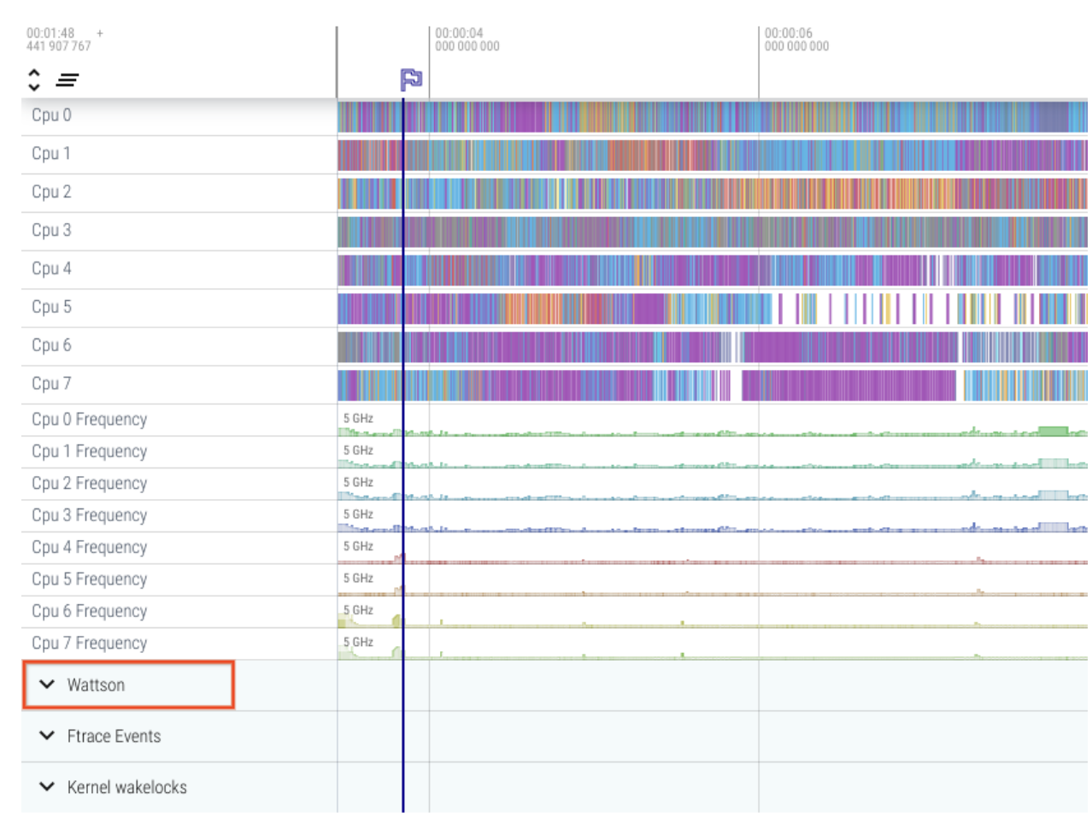The width and height of the screenshot is (1092, 817).
Task: Click the Cpu 7 Frequency track label
Action: (x=89, y=643)
